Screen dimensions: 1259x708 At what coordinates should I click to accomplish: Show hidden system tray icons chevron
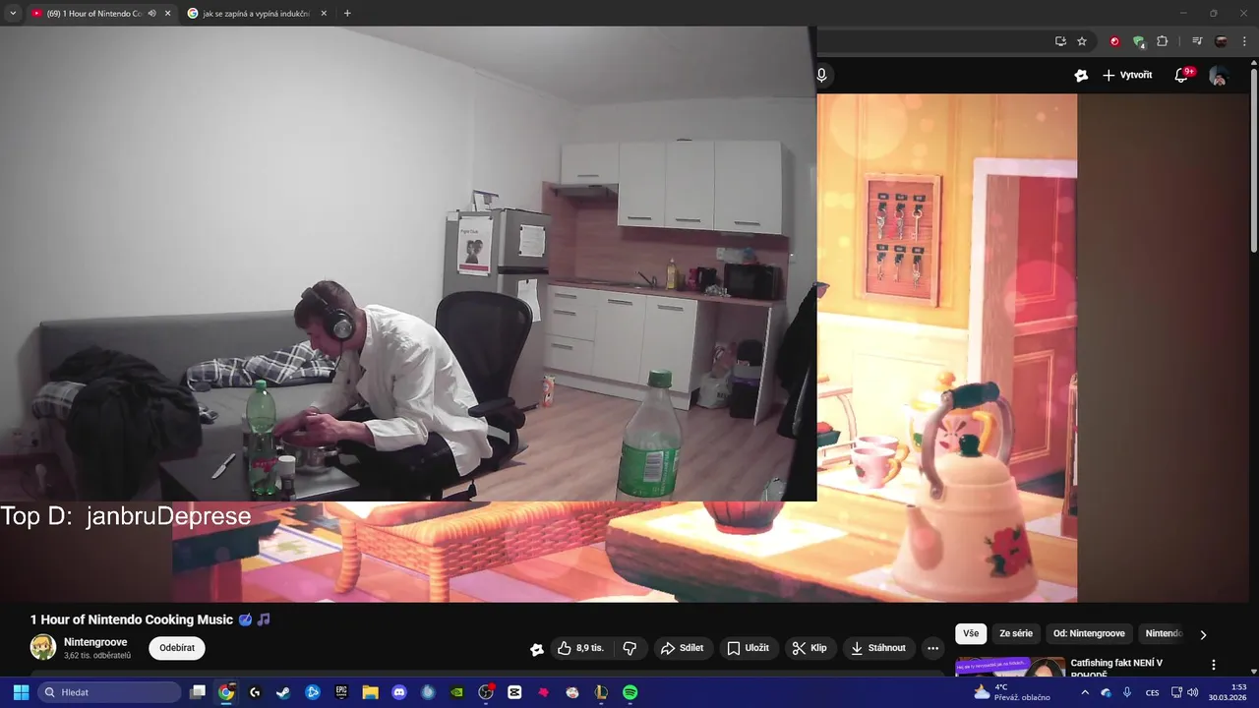[1086, 692]
